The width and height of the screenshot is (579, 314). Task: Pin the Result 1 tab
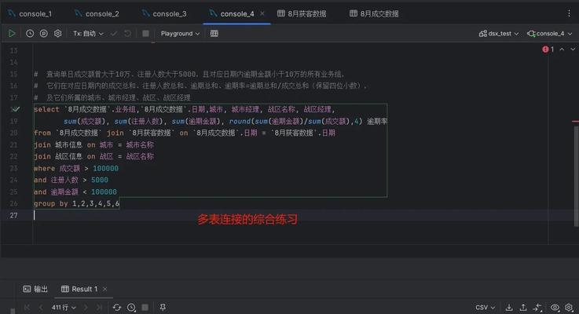163,308
